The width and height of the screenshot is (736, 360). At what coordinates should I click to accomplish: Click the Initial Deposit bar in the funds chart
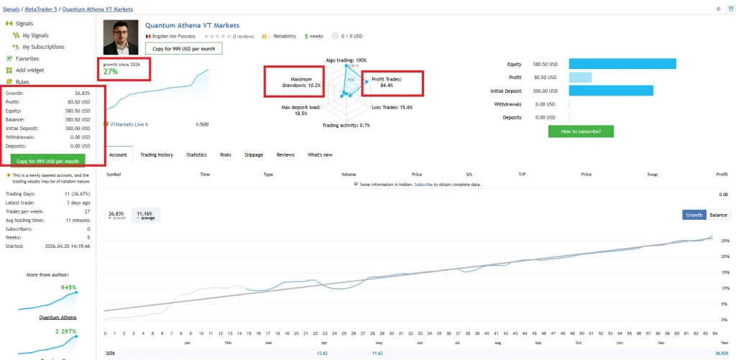tap(611, 91)
